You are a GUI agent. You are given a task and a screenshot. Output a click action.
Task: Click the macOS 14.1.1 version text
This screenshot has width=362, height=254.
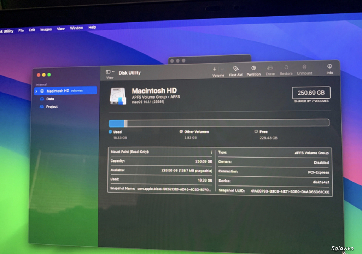pyautogui.click(x=148, y=102)
